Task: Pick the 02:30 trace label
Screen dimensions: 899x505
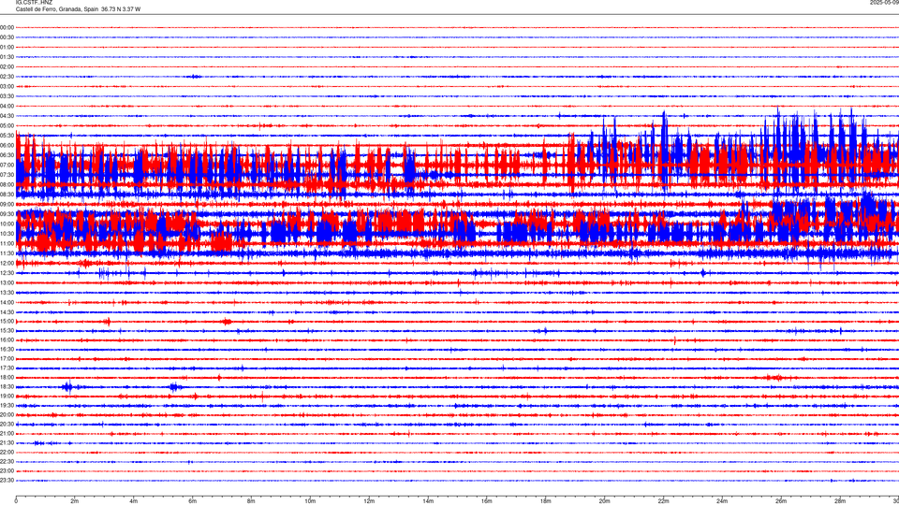Action: point(7,77)
